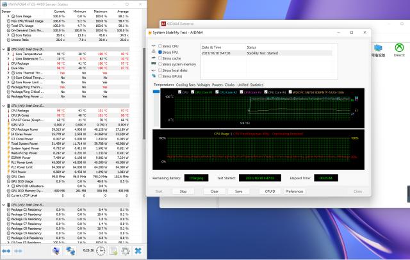Collapse the first CPU [#0] Intel Core group
The height and width of the screenshot is (260, 410).
(x=3, y=49)
